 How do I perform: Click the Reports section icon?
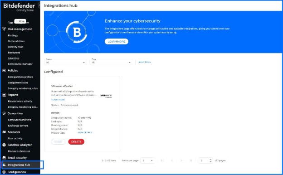(4, 95)
